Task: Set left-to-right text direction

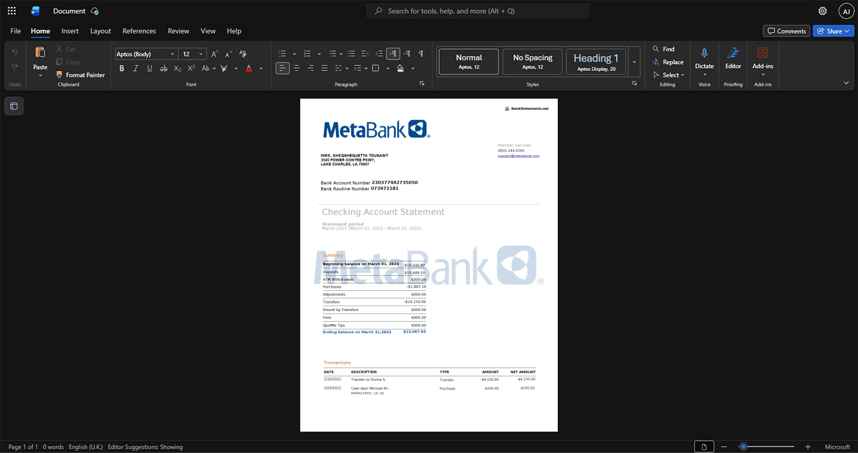Action: 393,54
